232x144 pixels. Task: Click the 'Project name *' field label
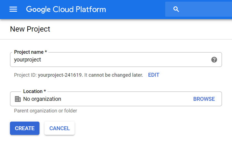(x=30, y=52)
